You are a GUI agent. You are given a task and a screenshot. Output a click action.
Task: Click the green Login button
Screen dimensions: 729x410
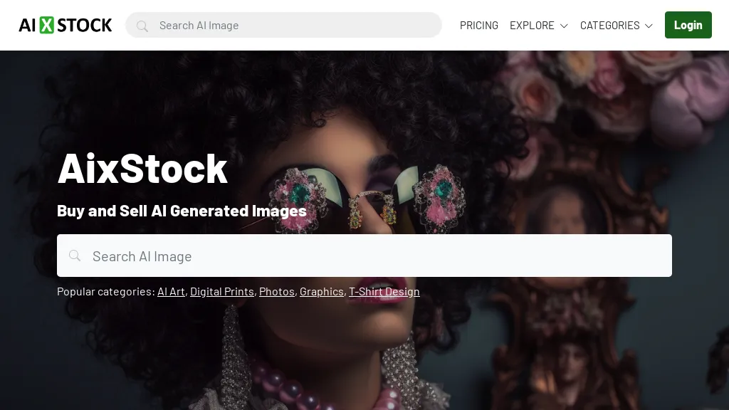coord(688,25)
